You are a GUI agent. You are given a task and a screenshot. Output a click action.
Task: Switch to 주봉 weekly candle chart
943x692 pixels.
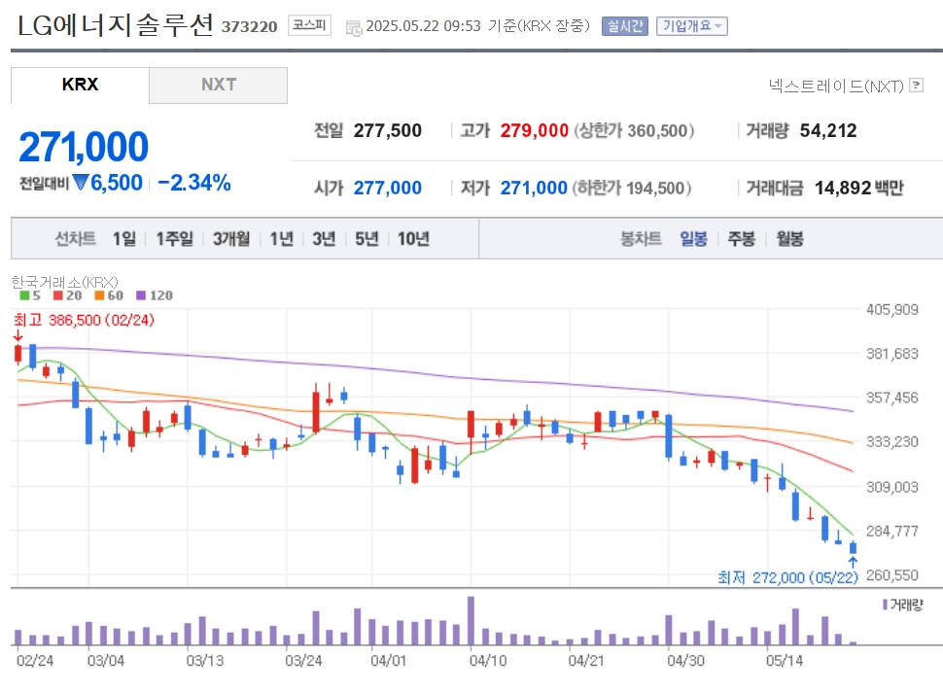click(x=742, y=239)
